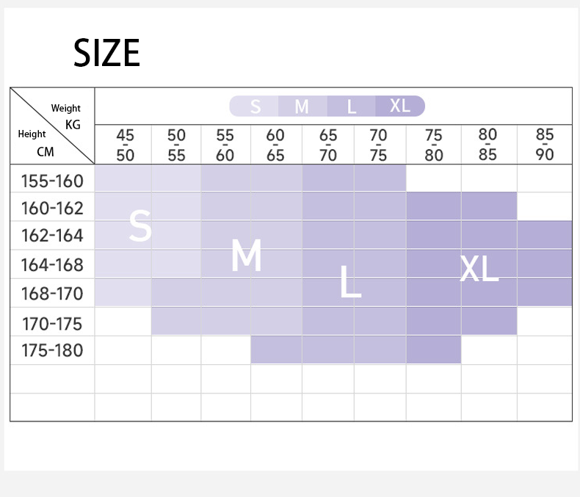Screen dimensions: 580x497
Task: Click the 175-180 height row label
Action: click(x=52, y=351)
